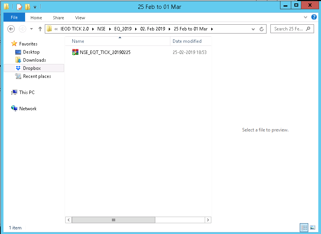Click the search magnifier icon

tap(308, 29)
